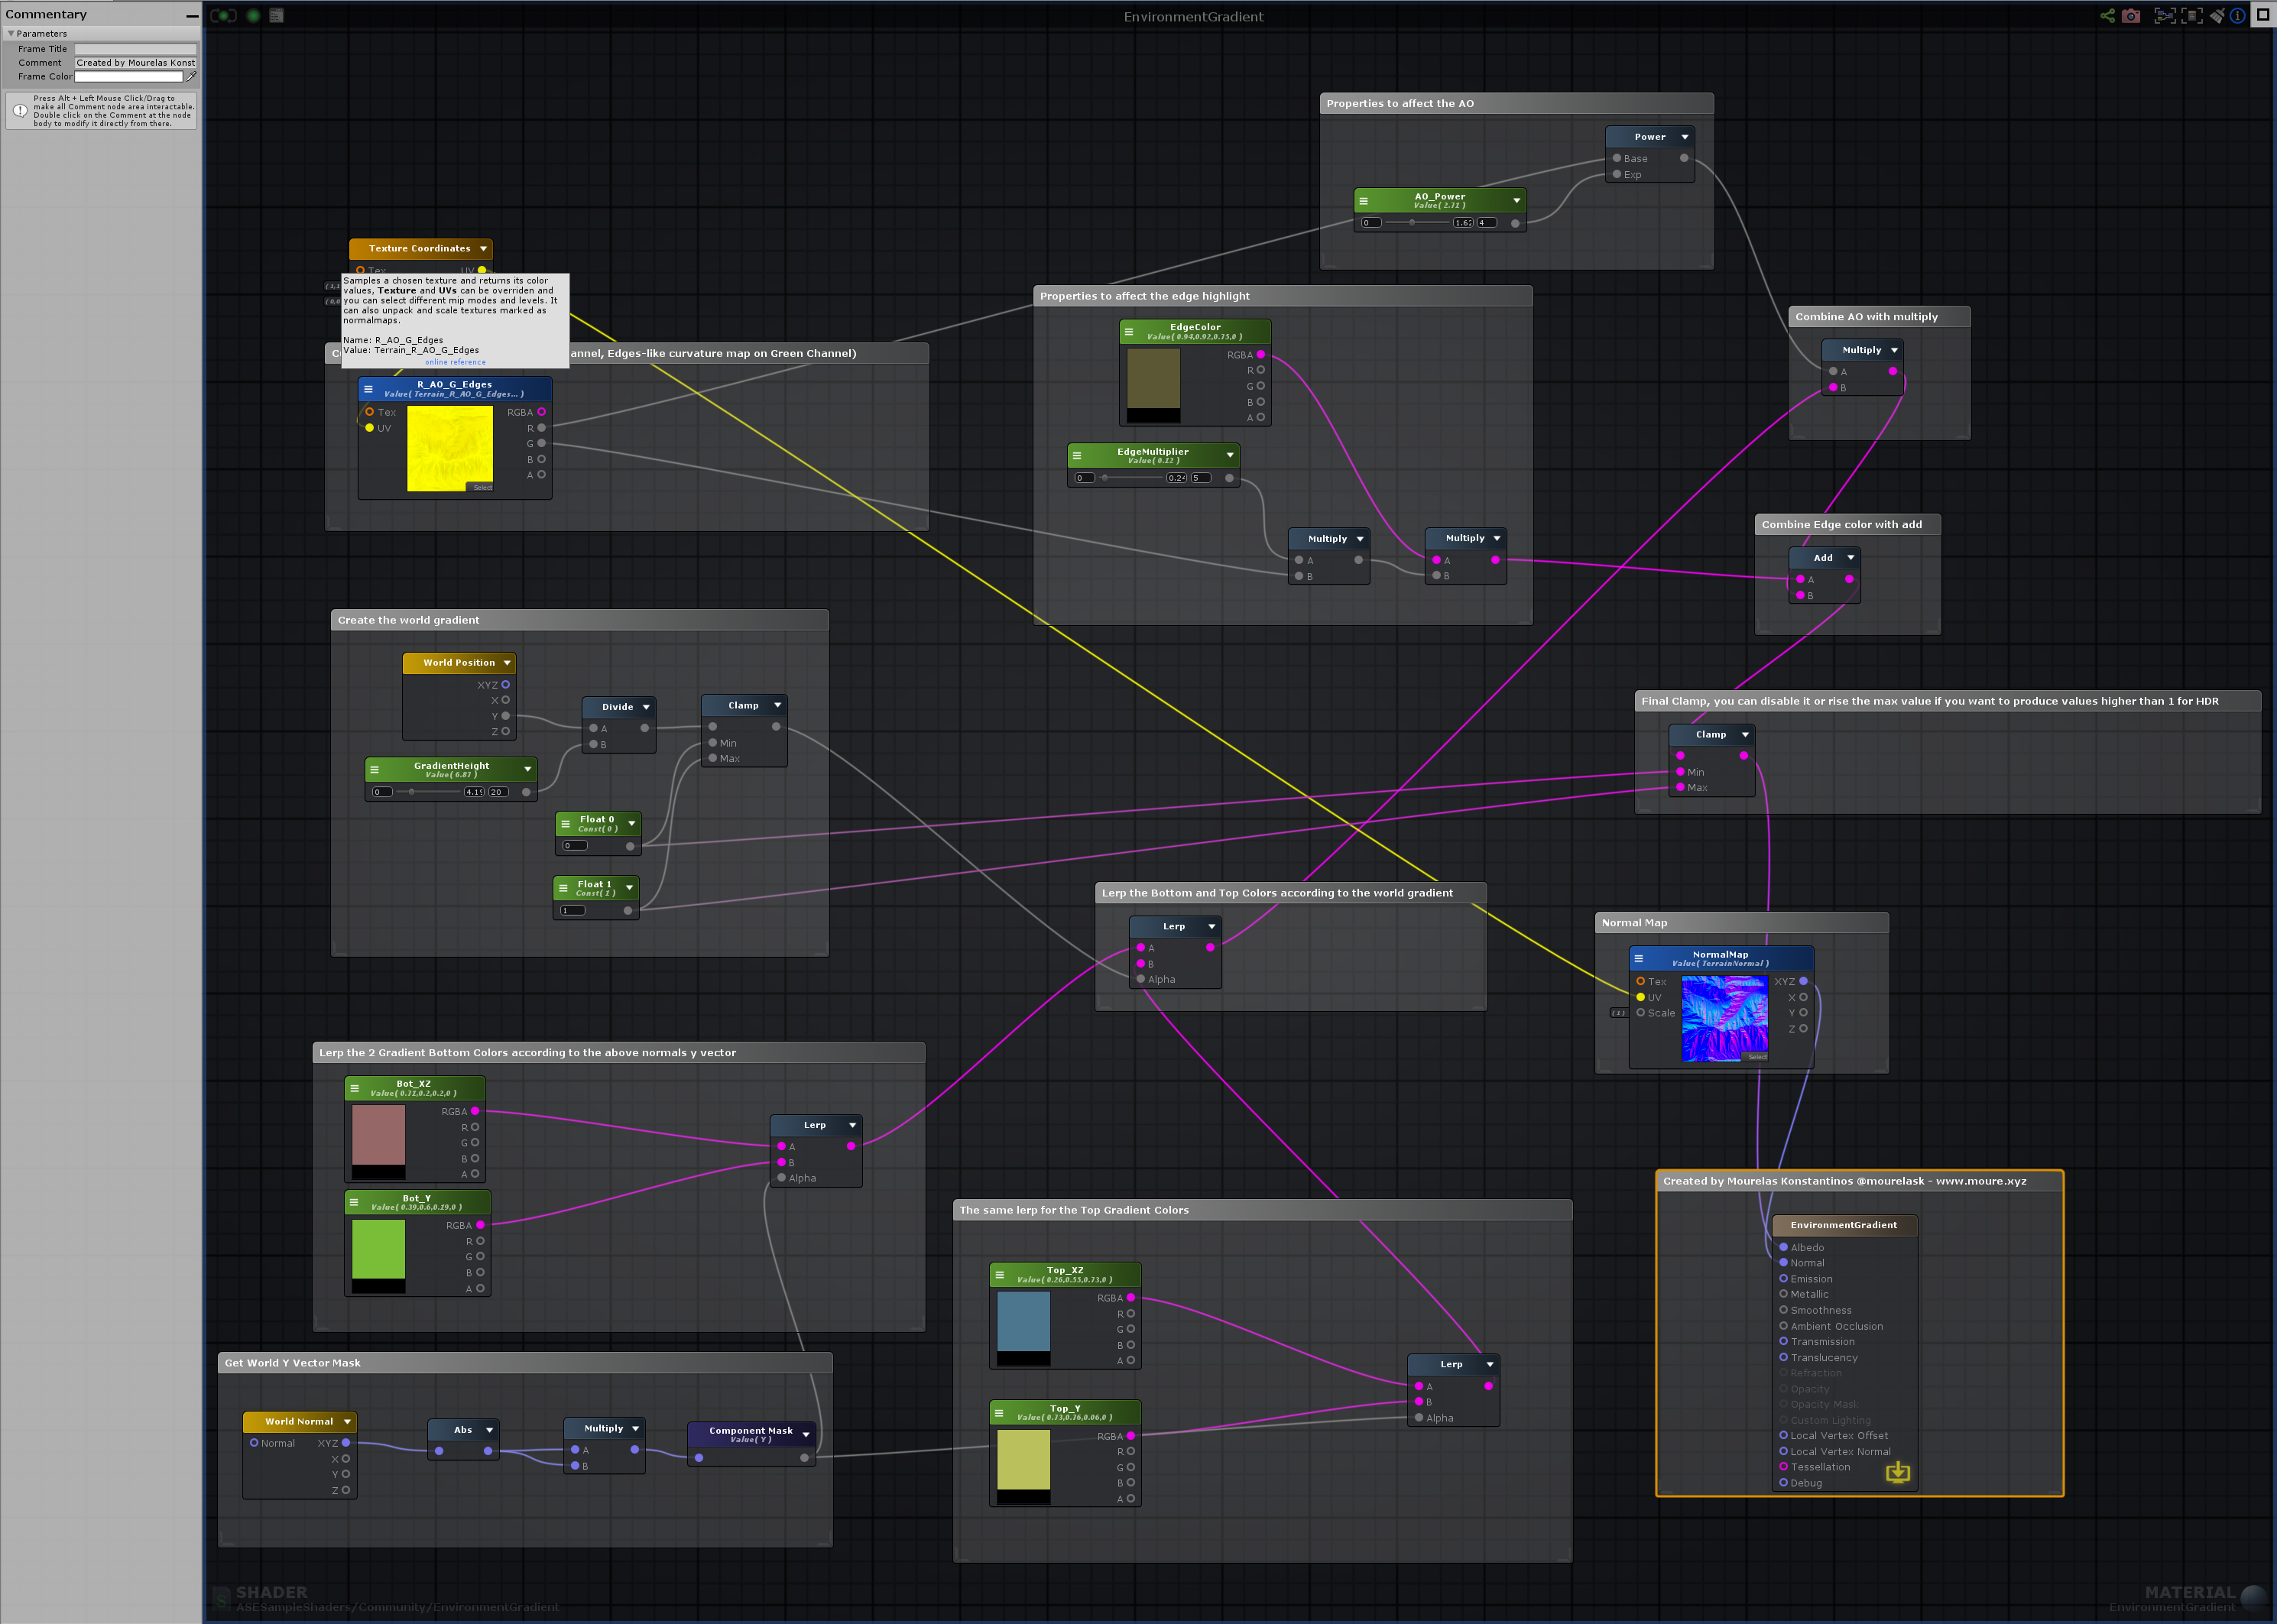
Task: Click the clean unused nodes broom icon
Action: coord(2217,15)
